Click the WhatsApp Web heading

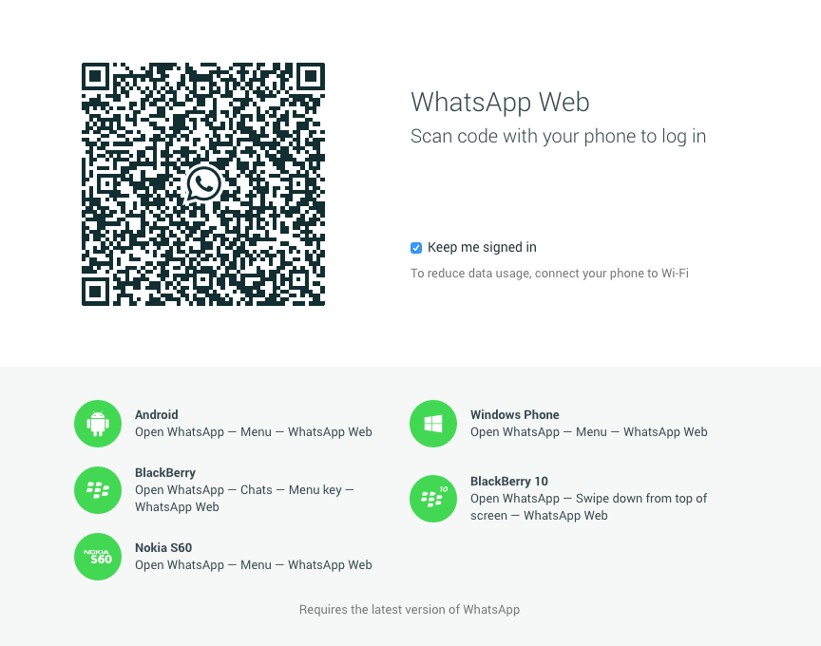click(500, 102)
